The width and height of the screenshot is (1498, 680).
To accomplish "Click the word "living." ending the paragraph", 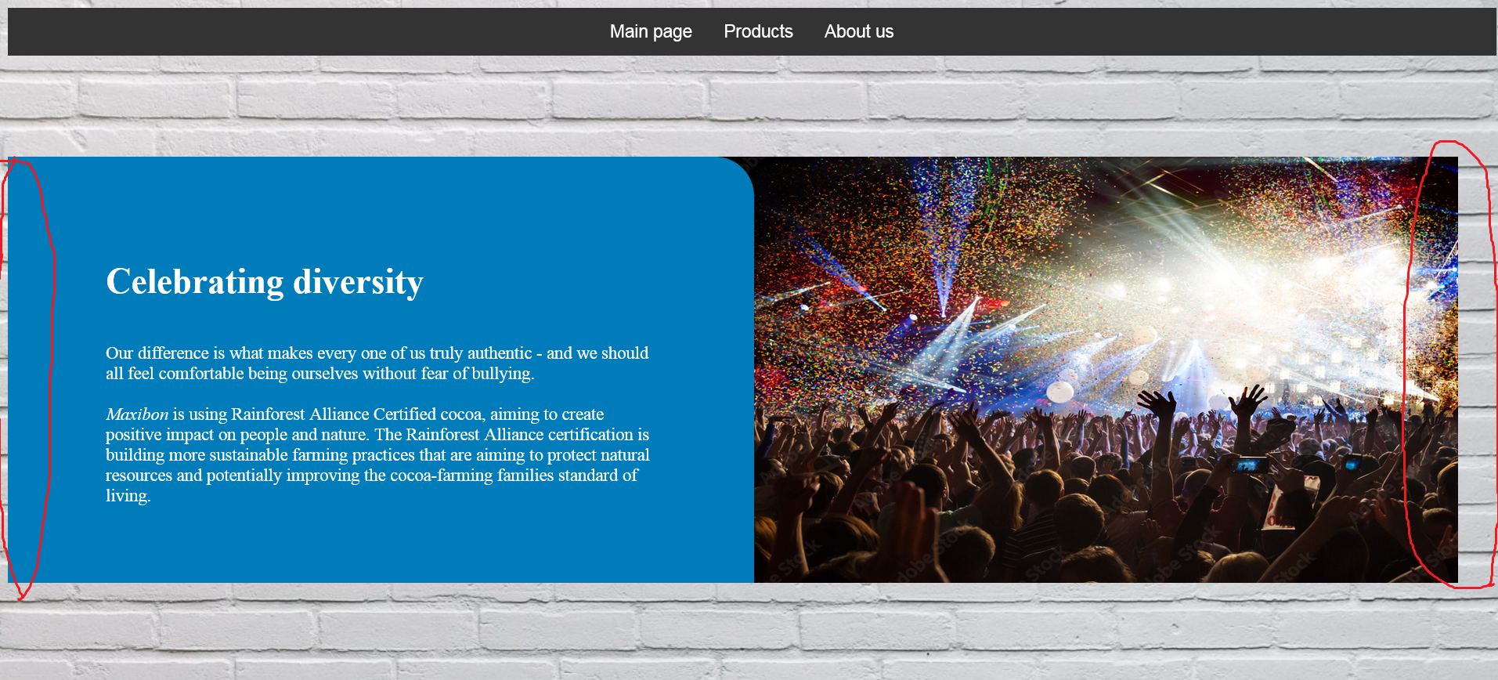I will click(x=128, y=496).
